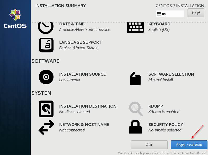This screenshot has height=155, width=208.
Task: Click the Quit button
Action: coord(149,145)
